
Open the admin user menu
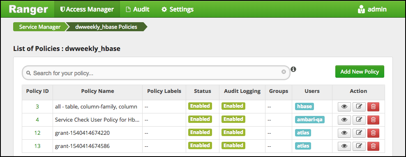coord(372,9)
